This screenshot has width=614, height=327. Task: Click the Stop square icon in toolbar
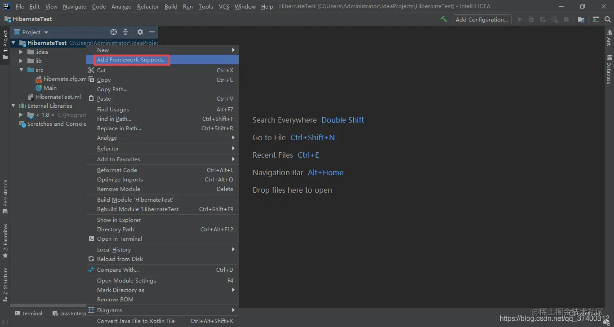(x=566, y=19)
